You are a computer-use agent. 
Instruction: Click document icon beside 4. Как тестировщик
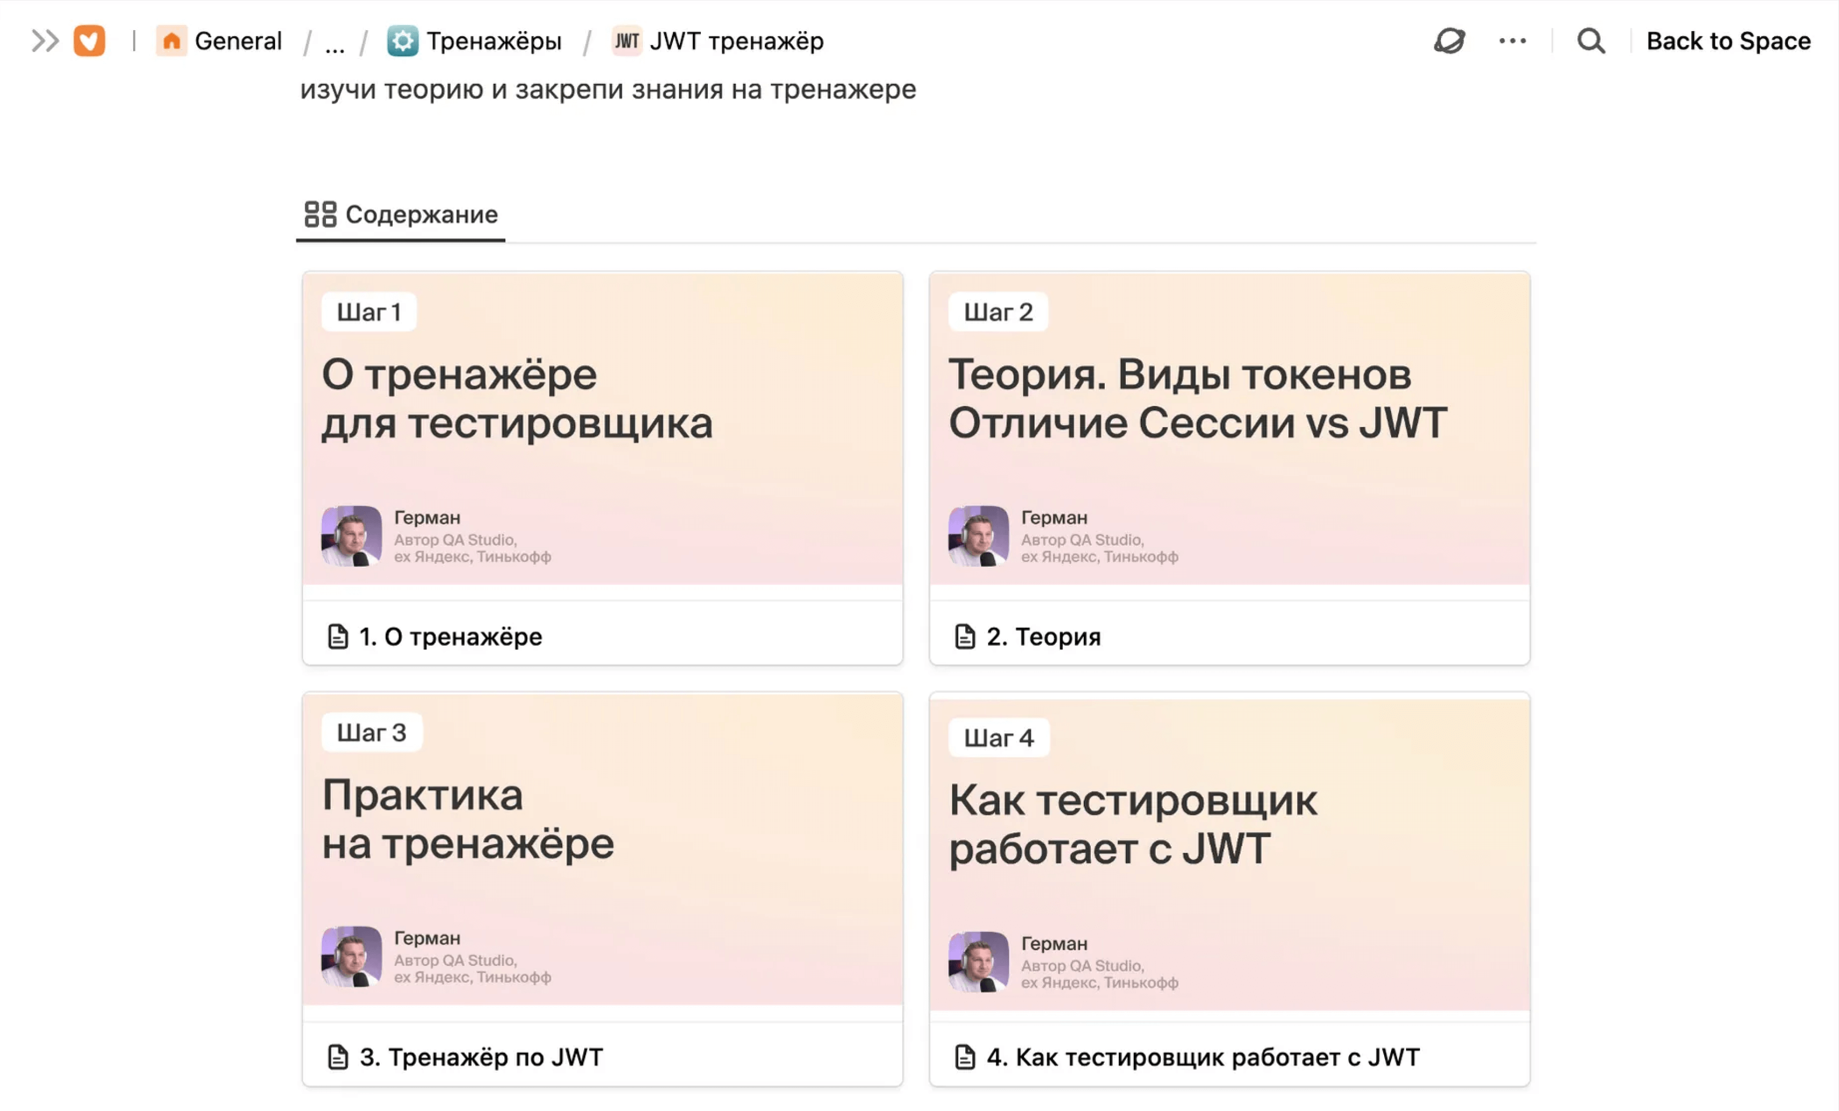965,1057
